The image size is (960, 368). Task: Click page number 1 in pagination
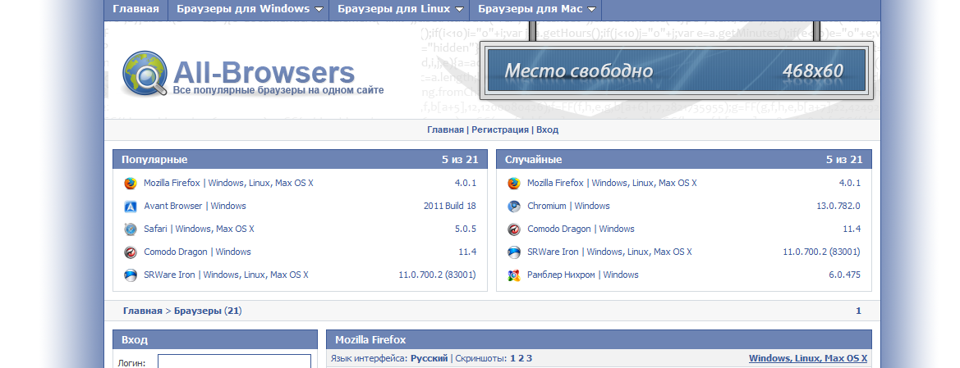pos(858,311)
